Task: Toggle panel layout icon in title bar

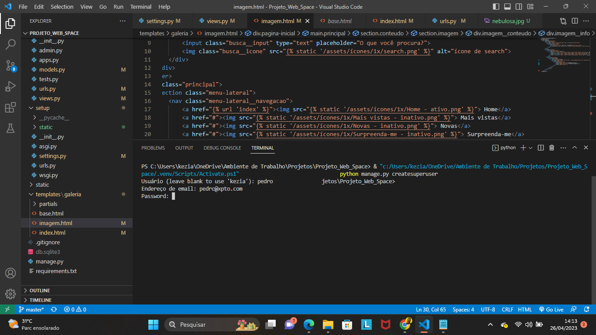Action: coord(507,7)
